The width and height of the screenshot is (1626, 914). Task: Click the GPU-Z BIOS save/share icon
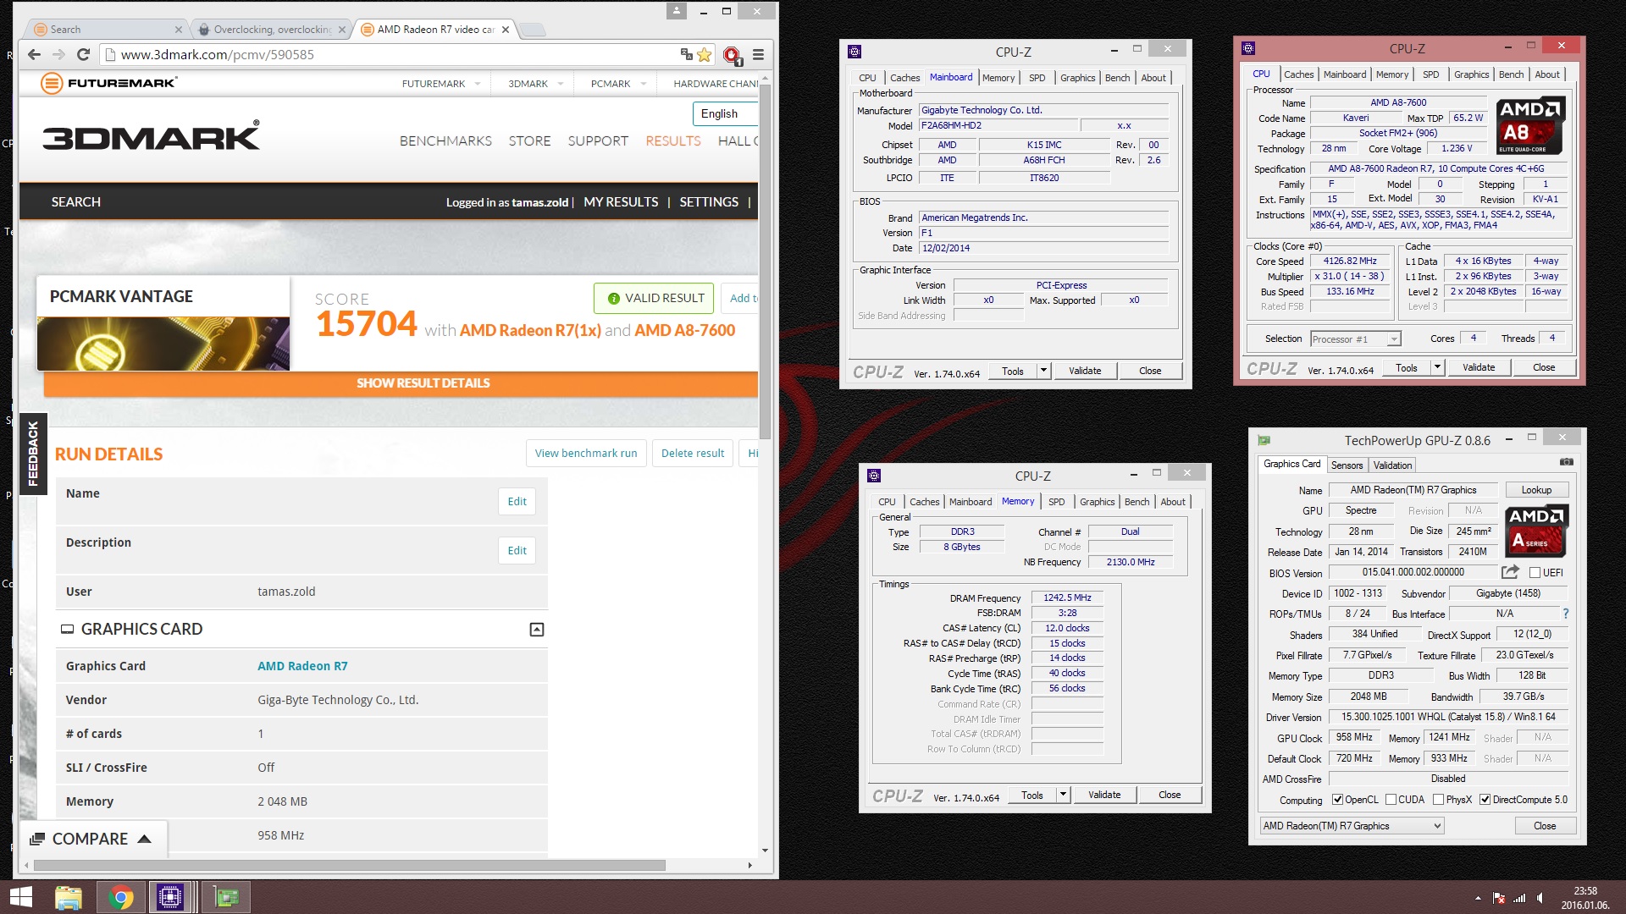point(1510,572)
